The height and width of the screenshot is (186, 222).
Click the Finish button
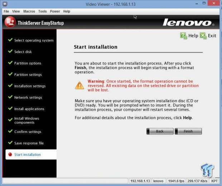(x=188, y=131)
